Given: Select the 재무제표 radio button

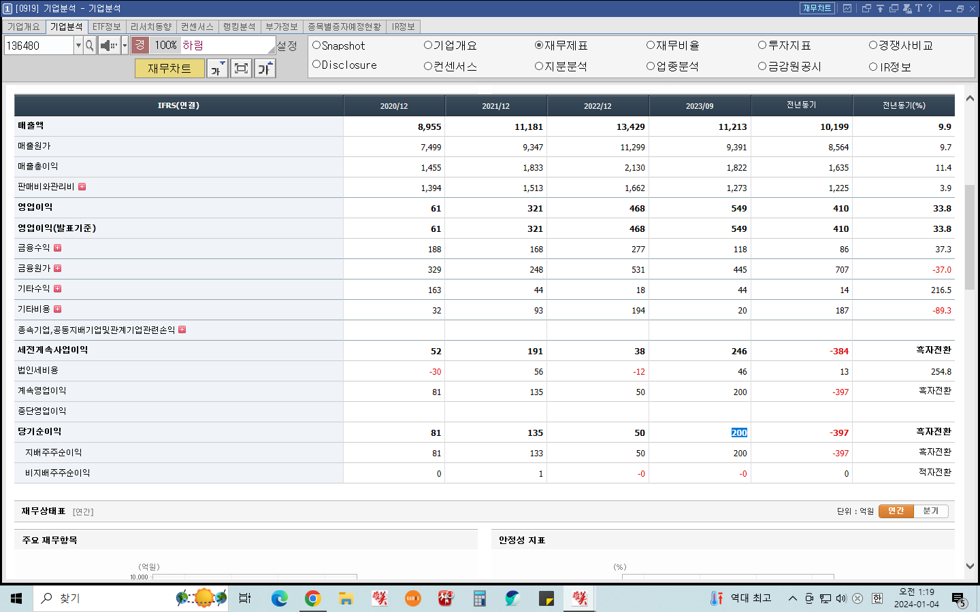Looking at the screenshot, I should click(x=539, y=45).
